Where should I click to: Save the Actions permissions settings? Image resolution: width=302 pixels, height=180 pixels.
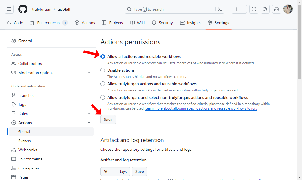(108, 120)
